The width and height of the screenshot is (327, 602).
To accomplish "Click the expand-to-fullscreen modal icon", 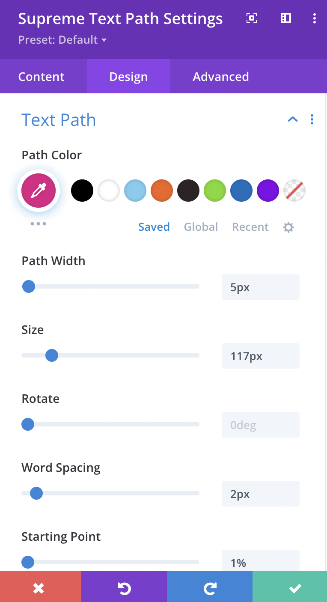I will (x=252, y=18).
